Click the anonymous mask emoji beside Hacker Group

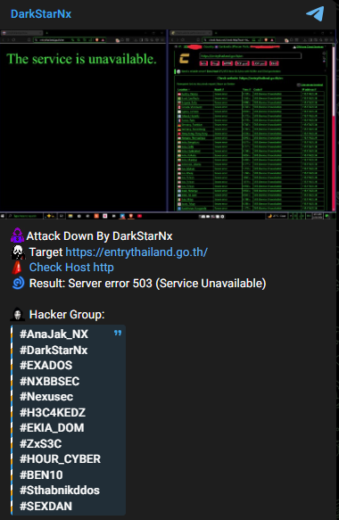(18, 314)
